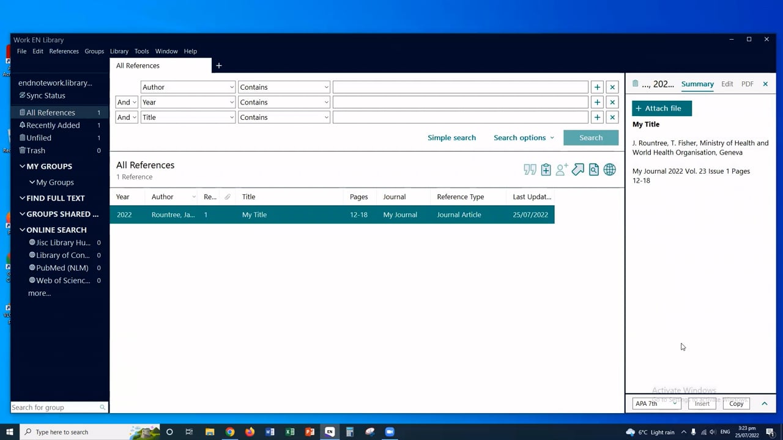Switch to the PDF tab
The image size is (783, 440).
tap(747, 84)
